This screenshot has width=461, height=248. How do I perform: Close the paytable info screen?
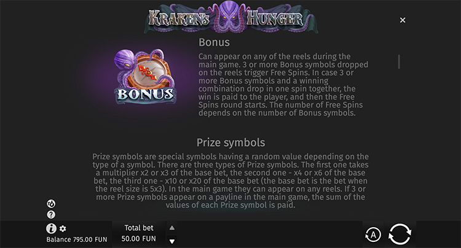click(403, 20)
